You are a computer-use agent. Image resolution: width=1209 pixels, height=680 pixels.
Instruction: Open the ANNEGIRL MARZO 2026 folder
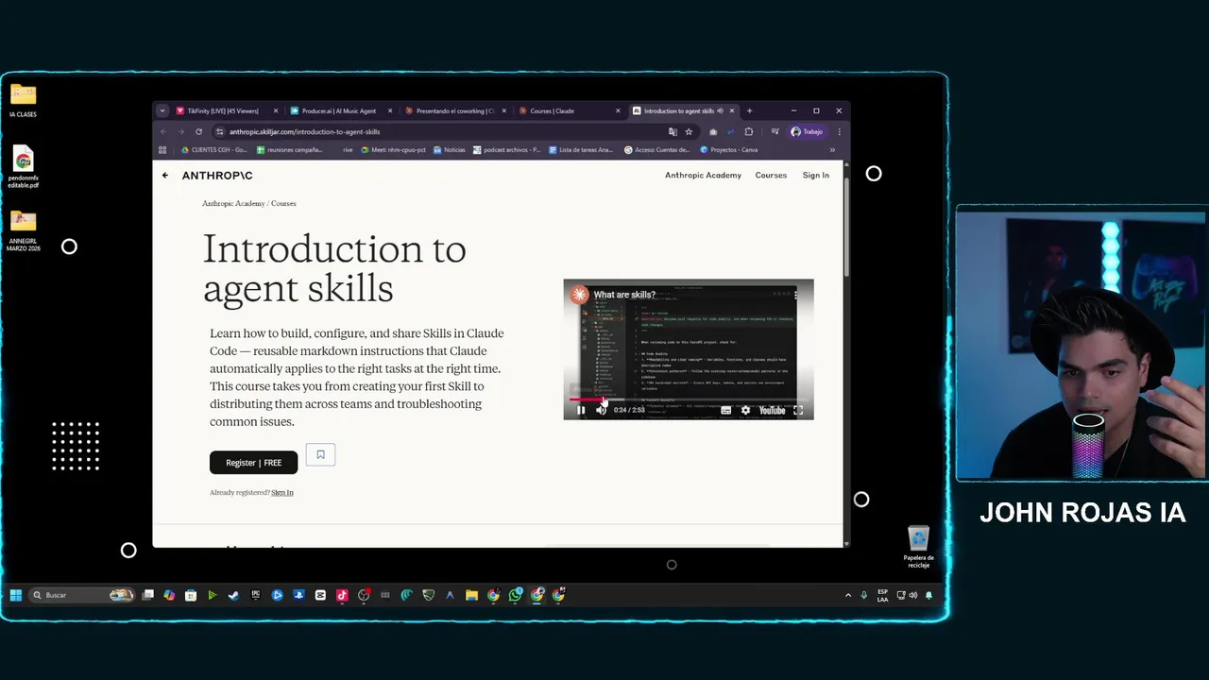coord(23,231)
